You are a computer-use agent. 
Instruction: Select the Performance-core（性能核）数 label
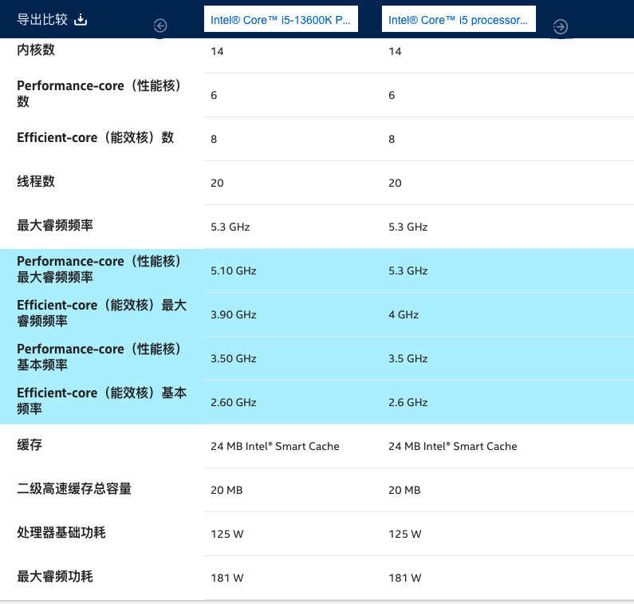[x=99, y=93]
